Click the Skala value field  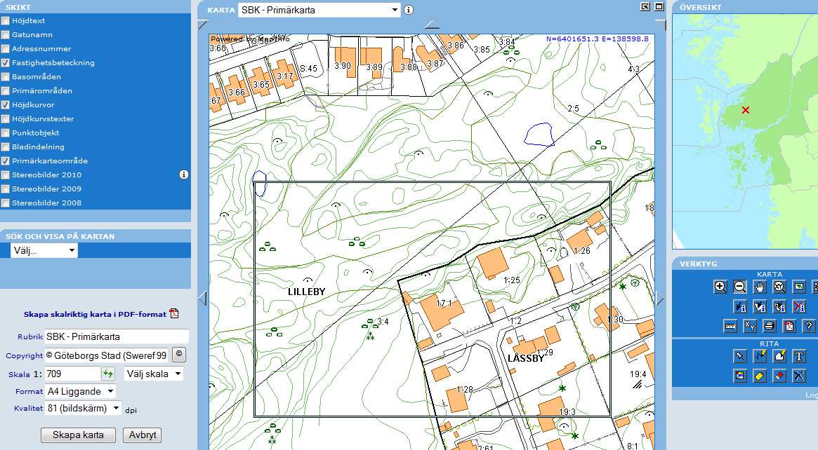click(72, 374)
